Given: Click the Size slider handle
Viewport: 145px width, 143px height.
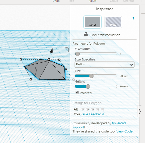Looking at the screenshot, I should 91,76.
